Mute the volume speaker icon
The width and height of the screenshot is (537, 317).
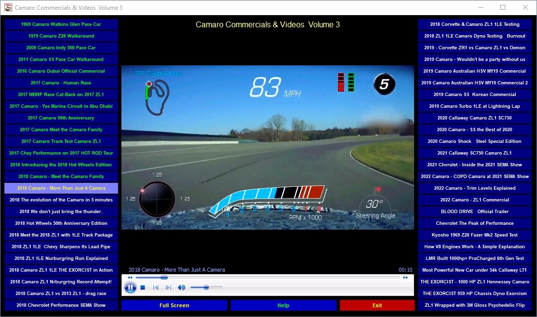click(181, 288)
